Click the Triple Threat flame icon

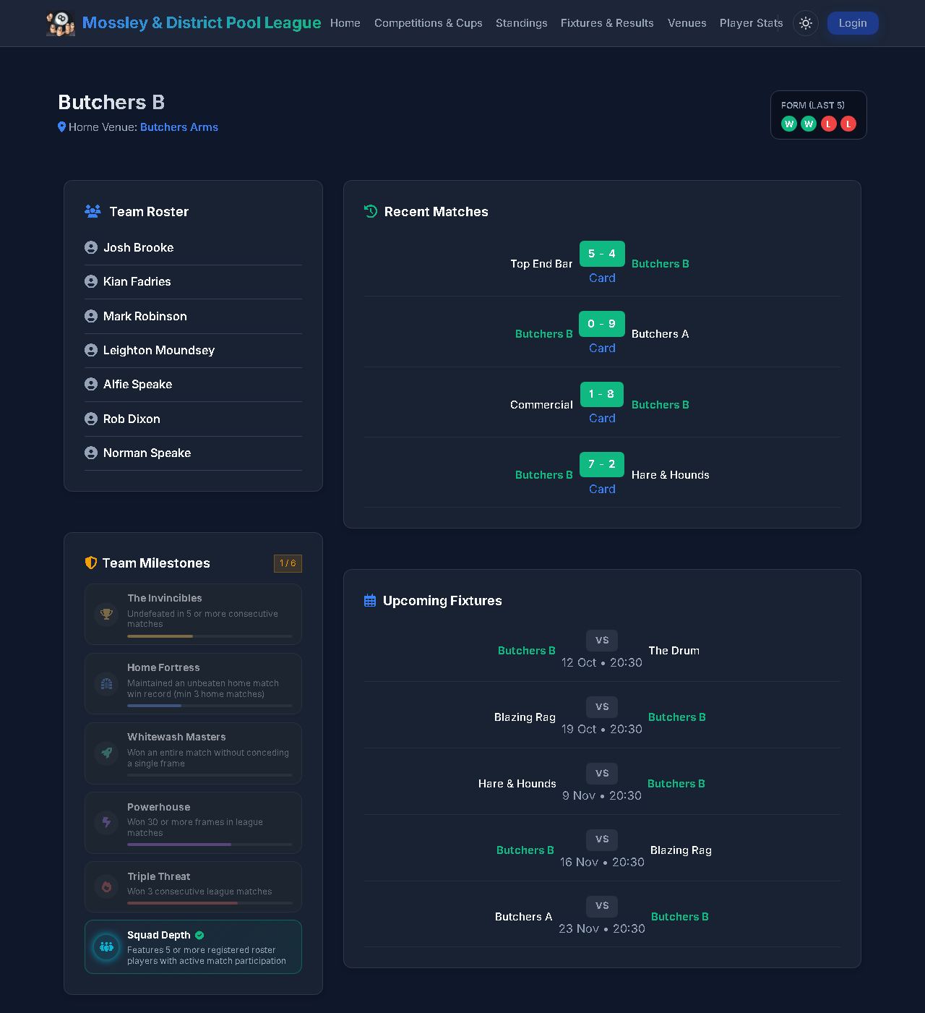106,886
